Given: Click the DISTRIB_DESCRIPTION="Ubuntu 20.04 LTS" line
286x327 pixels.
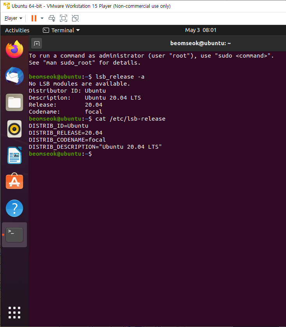Looking at the screenshot, I should (x=95, y=147).
